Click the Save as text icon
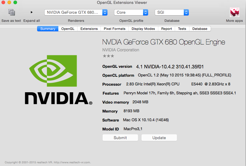Screen dimensions: 246x166 (11, 12)
